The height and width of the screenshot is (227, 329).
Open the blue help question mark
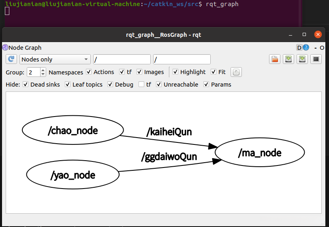(306, 48)
